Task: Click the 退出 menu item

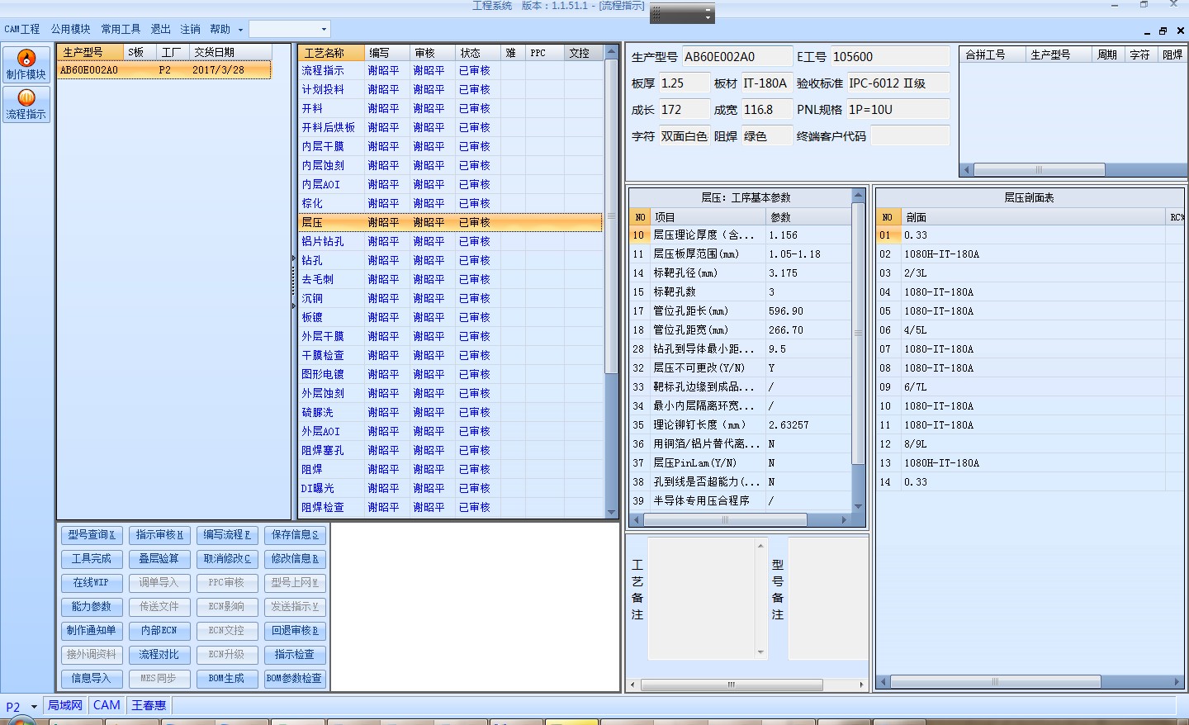Action: tap(160, 29)
